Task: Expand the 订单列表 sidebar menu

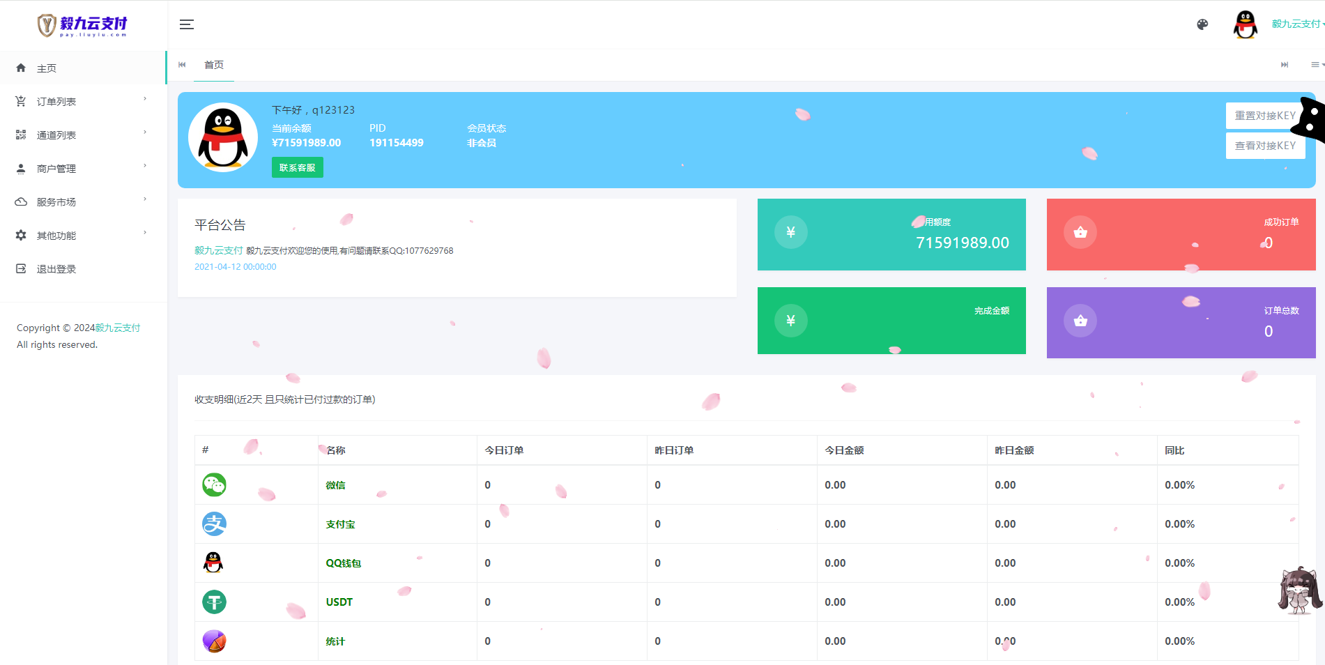Action: (x=82, y=102)
